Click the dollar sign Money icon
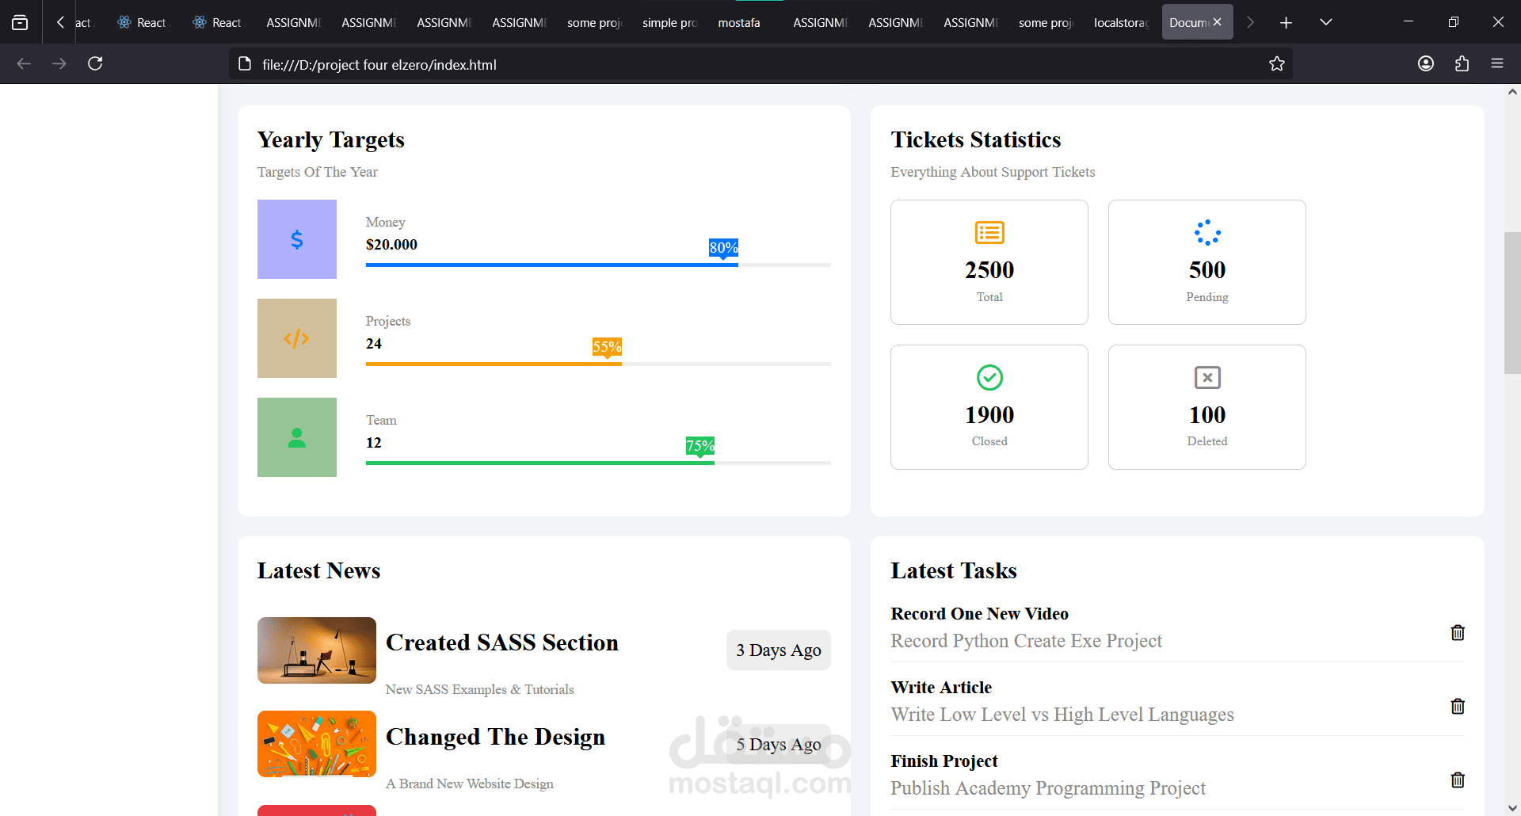Screen dimensions: 1521x816 297,239
